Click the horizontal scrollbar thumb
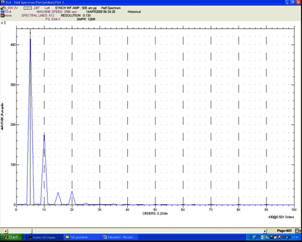This screenshot has height=242, width=302. 32,231
